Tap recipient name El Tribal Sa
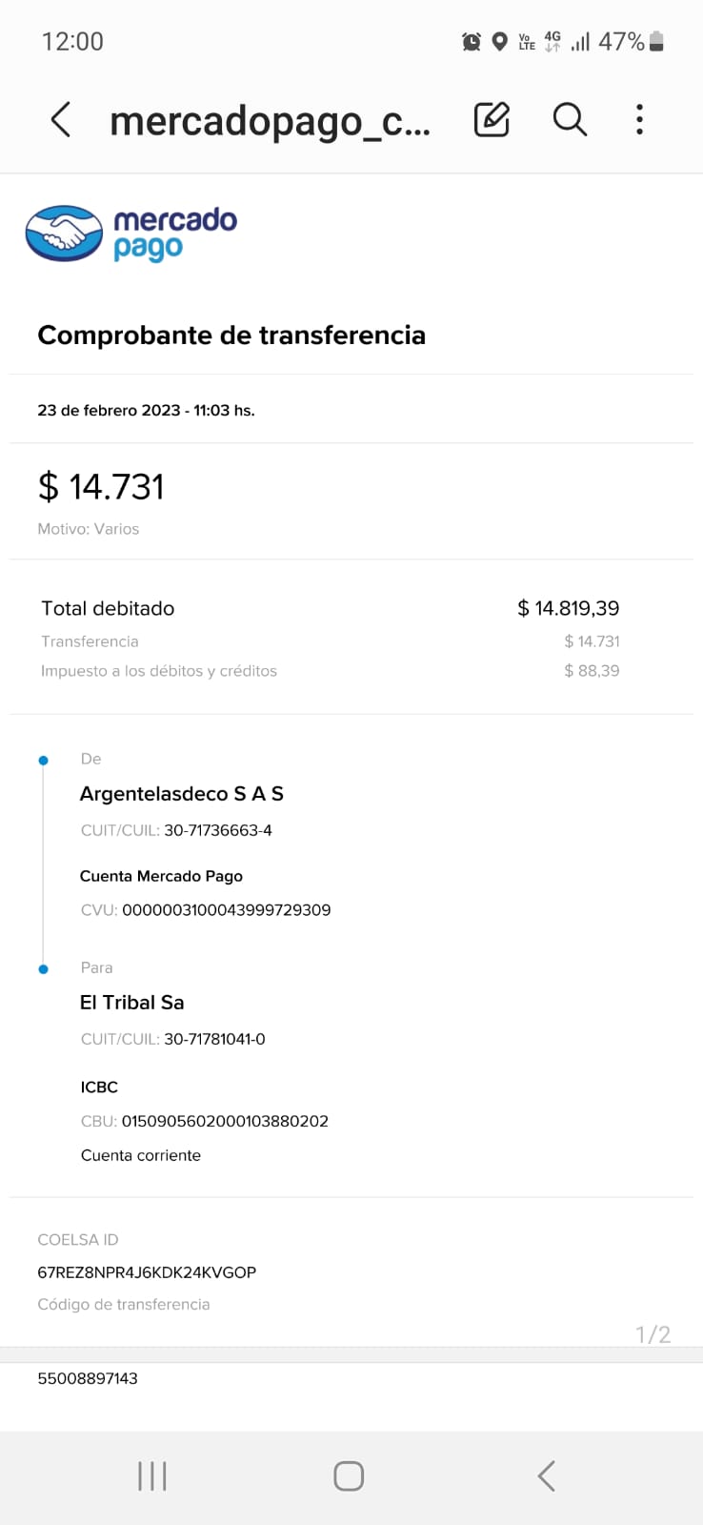 click(132, 1003)
